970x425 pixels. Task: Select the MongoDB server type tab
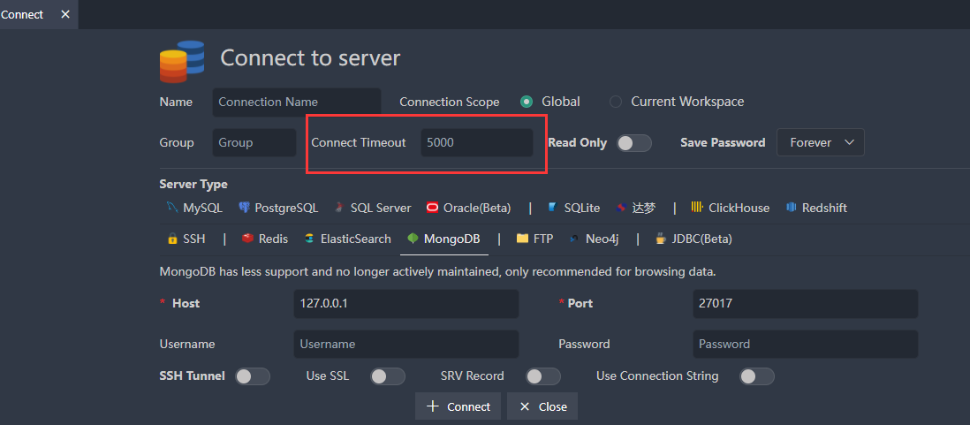444,239
